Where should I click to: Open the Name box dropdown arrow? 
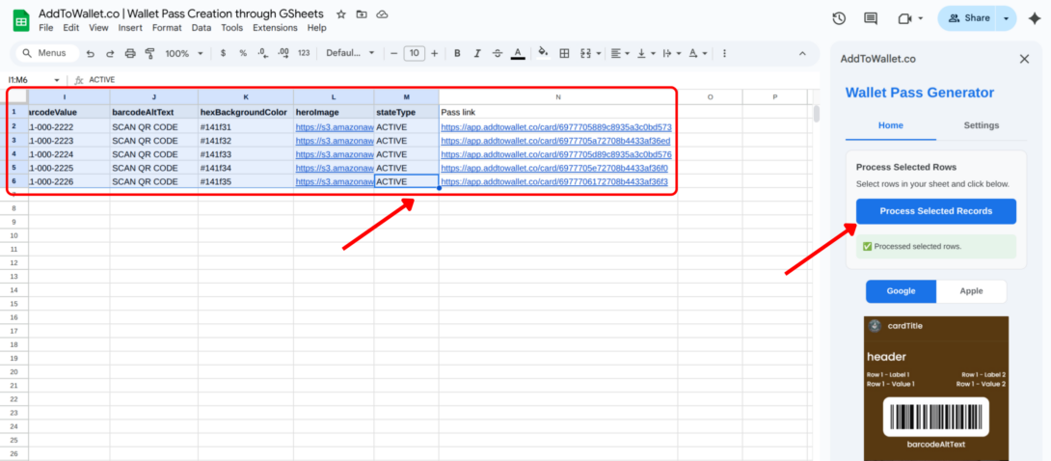57,80
